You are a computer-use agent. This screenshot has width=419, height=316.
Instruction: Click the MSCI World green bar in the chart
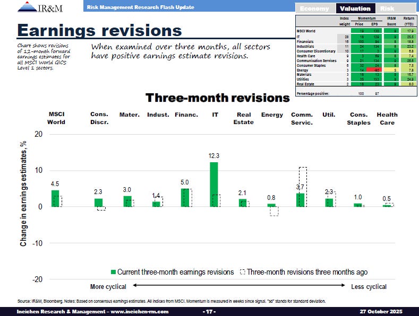pyautogui.click(x=55, y=198)
